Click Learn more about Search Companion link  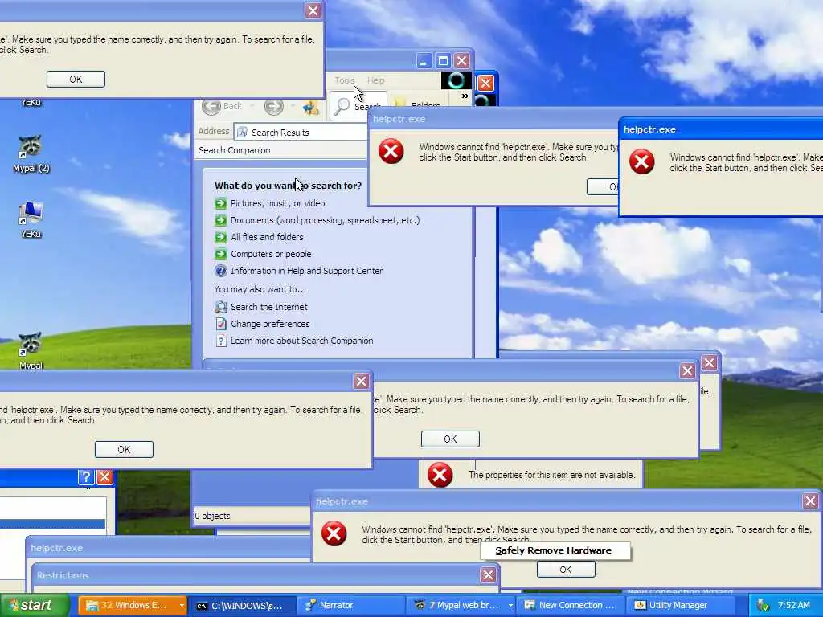click(x=302, y=341)
